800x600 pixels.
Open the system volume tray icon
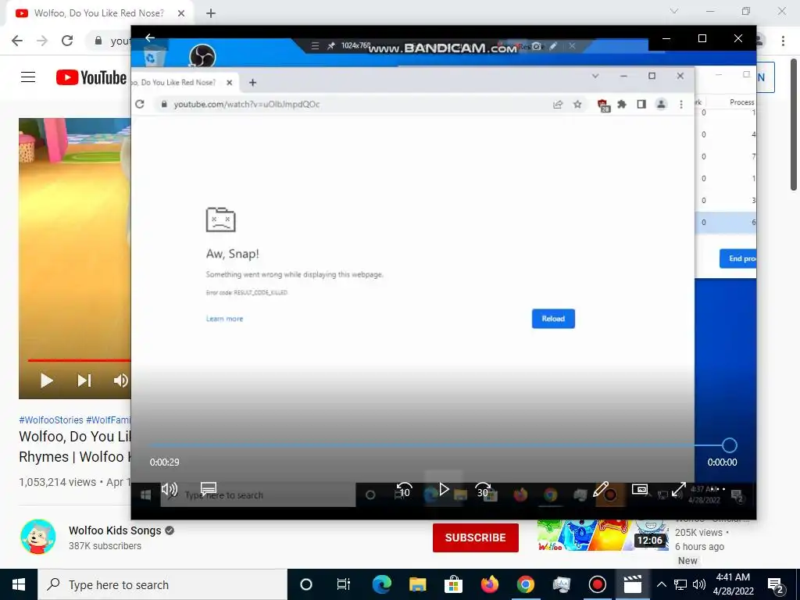click(x=699, y=584)
